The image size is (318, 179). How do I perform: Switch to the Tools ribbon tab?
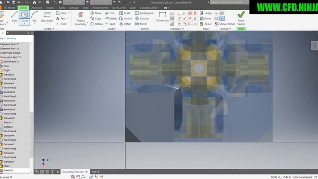pos(62,8)
